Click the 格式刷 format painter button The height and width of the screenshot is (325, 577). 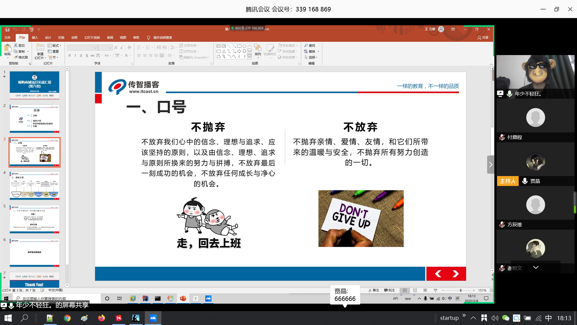tap(21, 57)
